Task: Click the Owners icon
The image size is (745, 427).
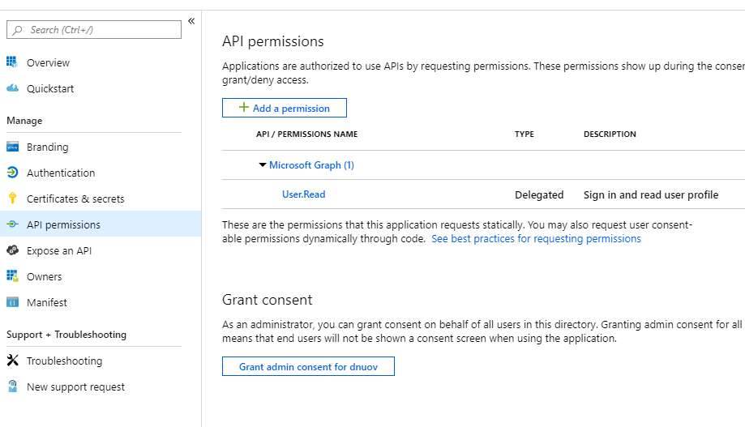Action: coord(12,276)
